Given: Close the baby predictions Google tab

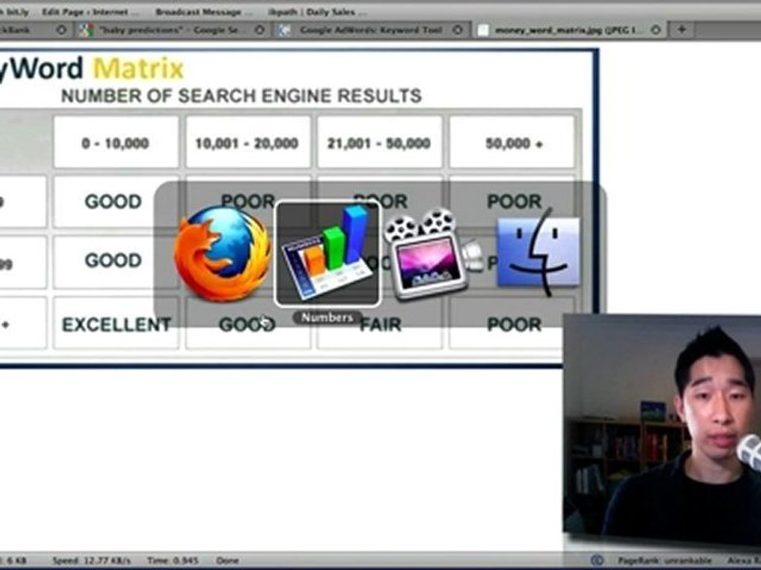Looking at the screenshot, I should (260, 30).
